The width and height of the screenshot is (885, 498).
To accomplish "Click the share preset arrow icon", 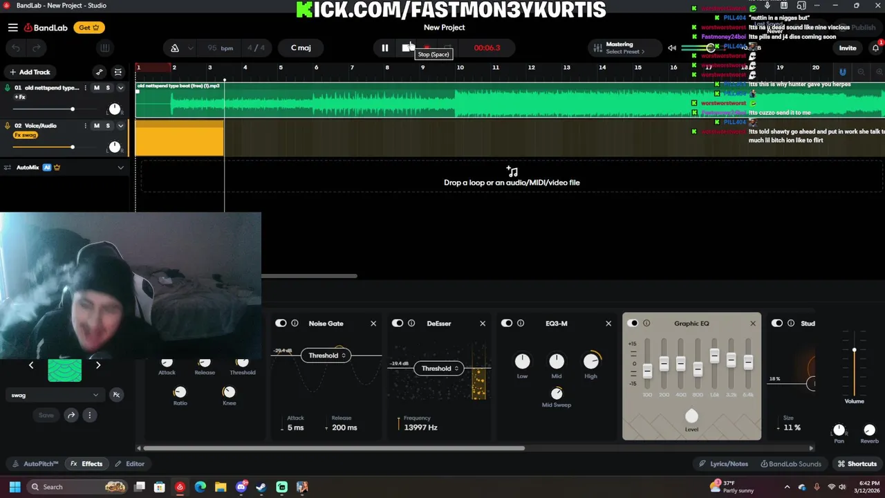I will pyautogui.click(x=71, y=415).
